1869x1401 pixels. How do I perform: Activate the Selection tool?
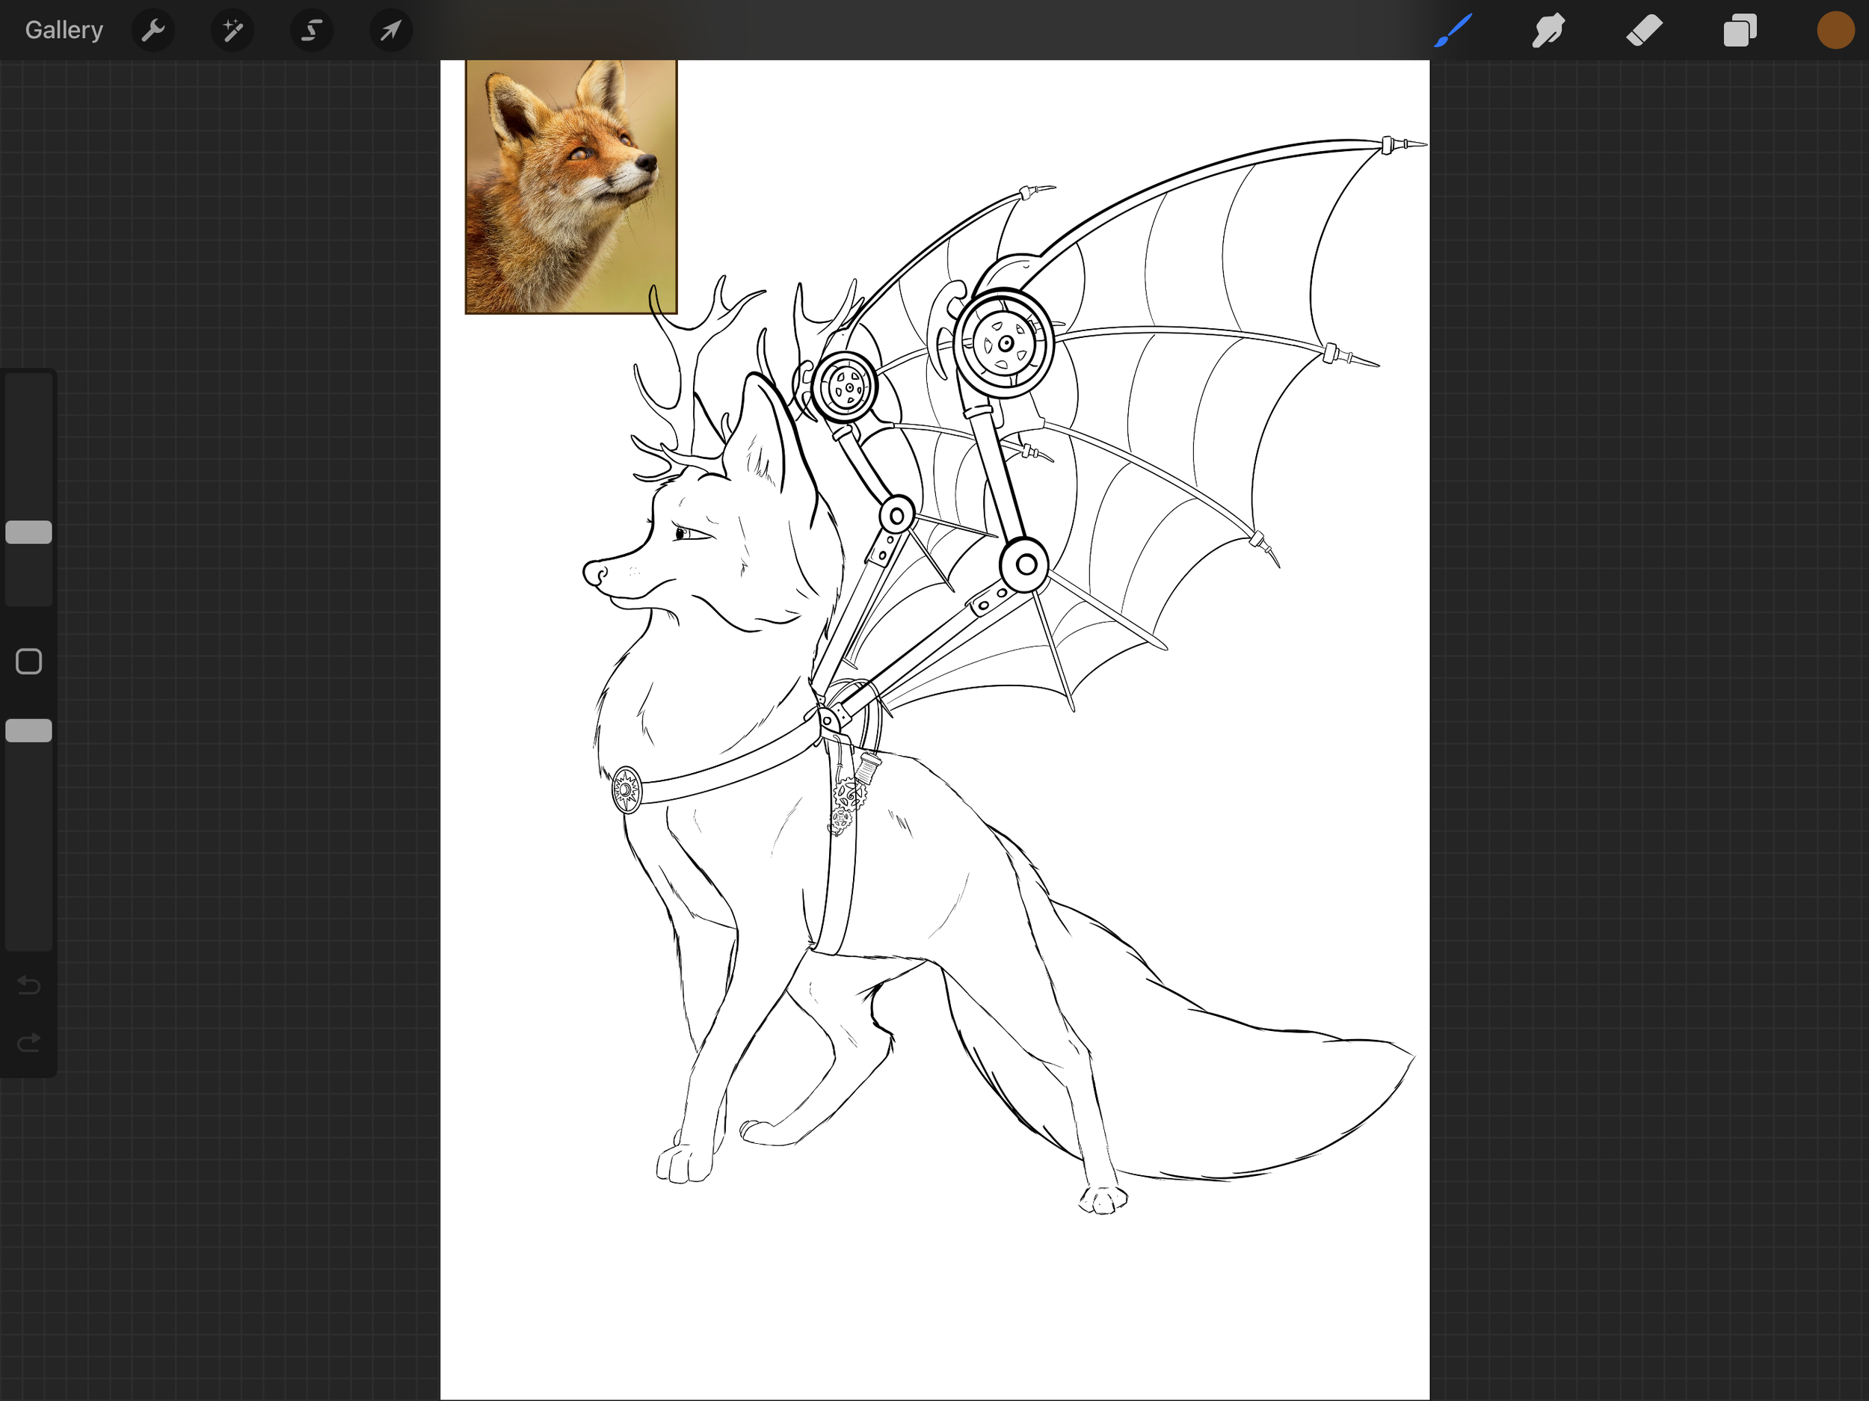pyautogui.click(x=311, y=31)
